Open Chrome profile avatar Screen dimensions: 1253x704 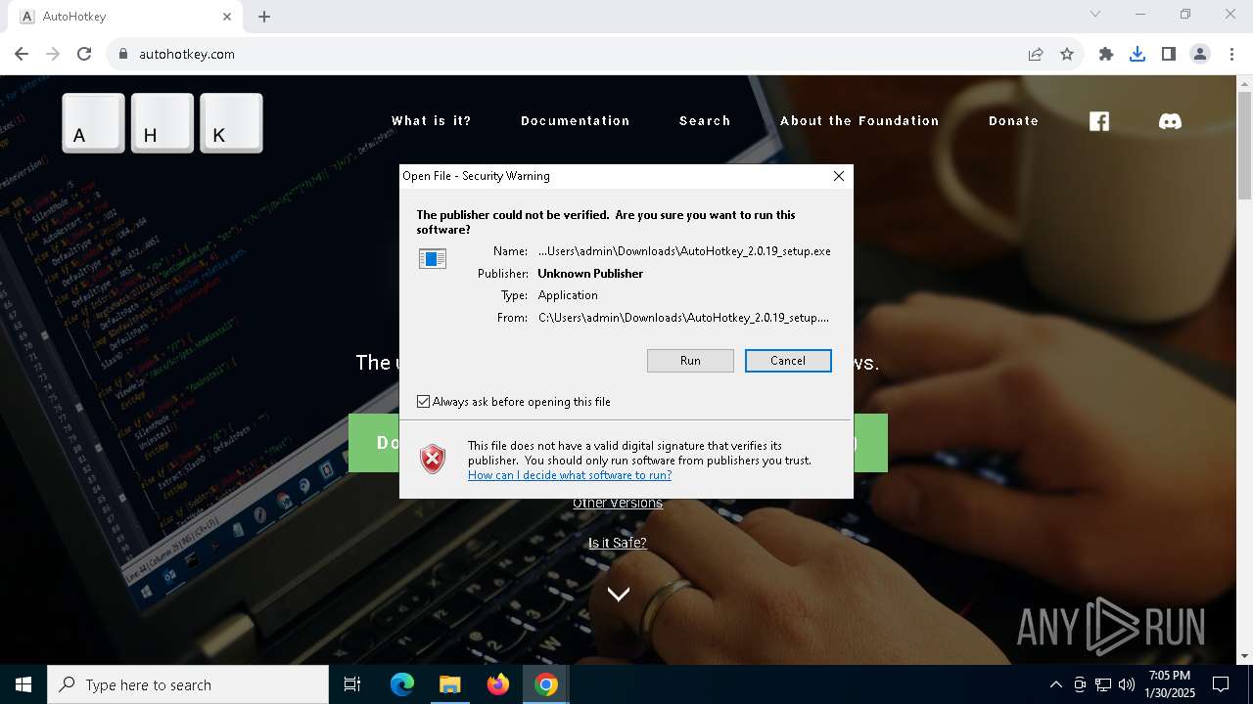[1200, 54]
